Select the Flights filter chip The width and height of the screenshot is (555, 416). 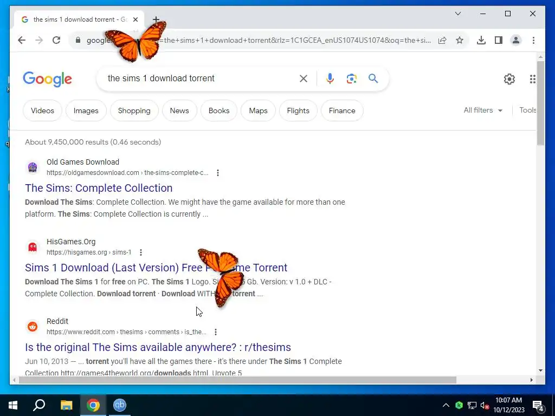click(298, 110)
